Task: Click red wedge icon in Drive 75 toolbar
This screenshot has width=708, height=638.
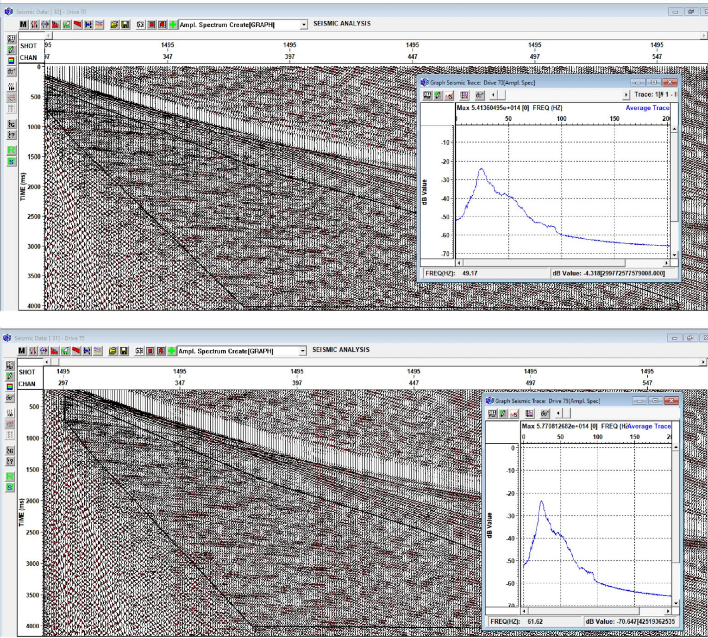Action: click(x=76, y=351)
